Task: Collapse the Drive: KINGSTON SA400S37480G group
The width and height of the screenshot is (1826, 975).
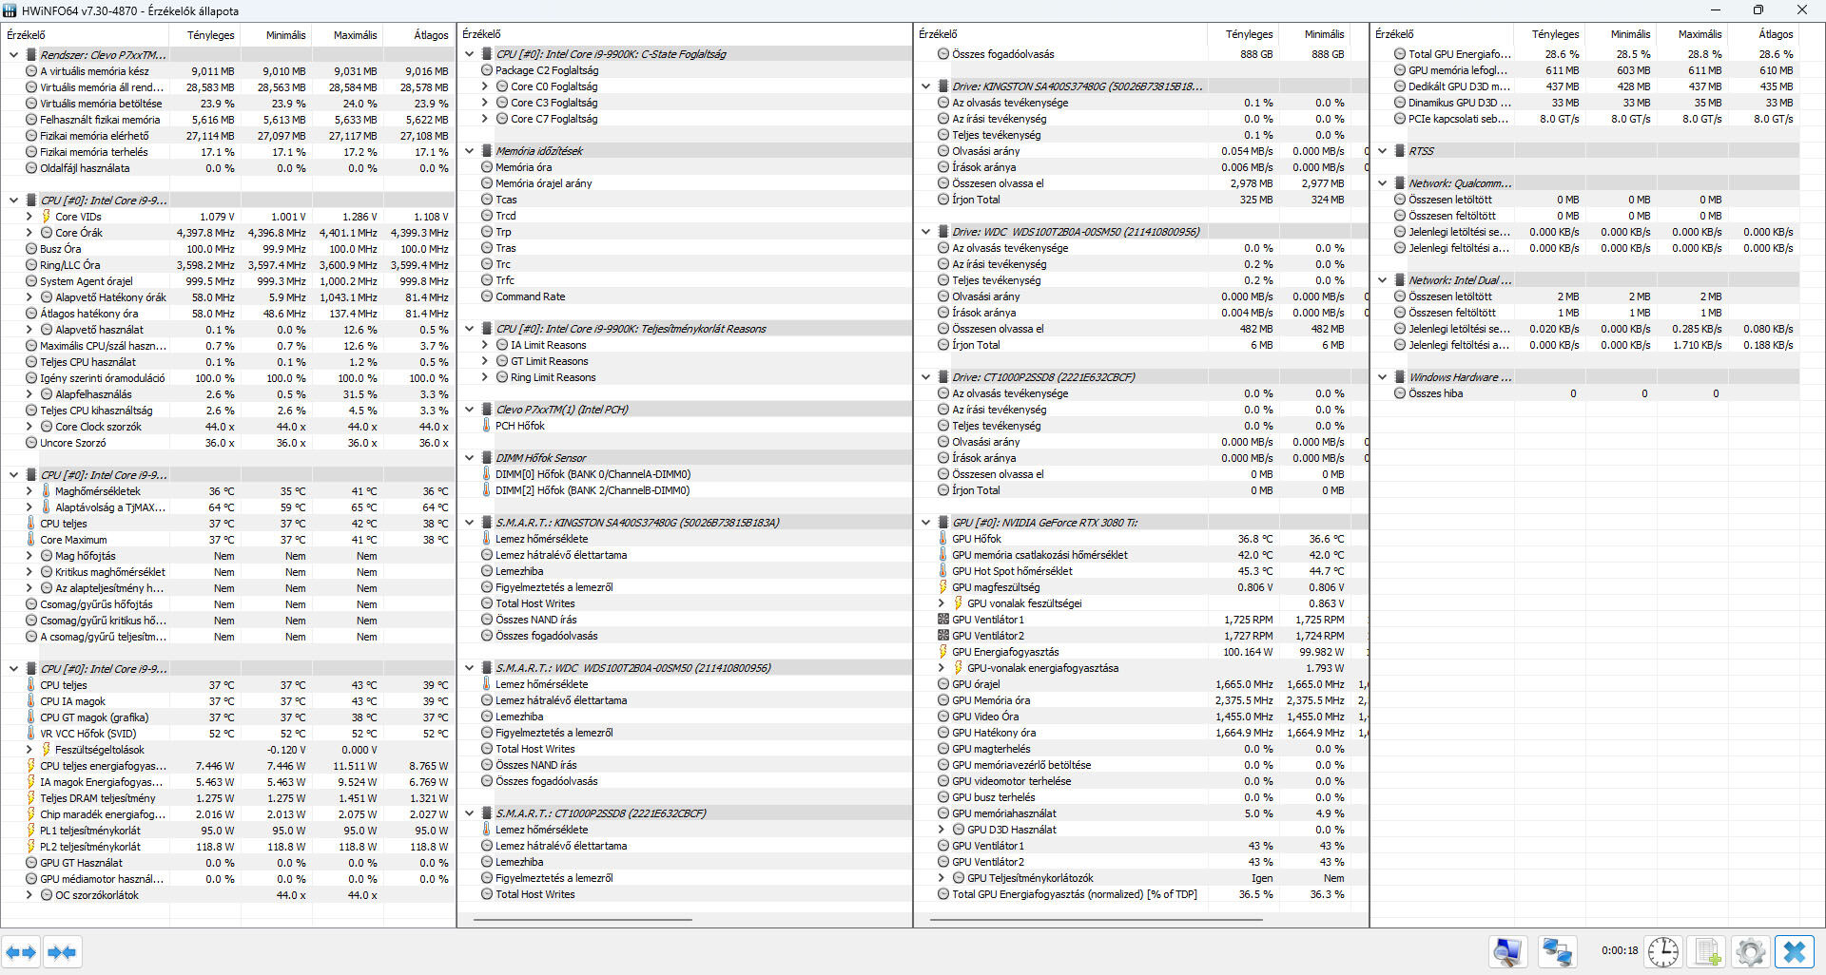Action: coord(925,86)
